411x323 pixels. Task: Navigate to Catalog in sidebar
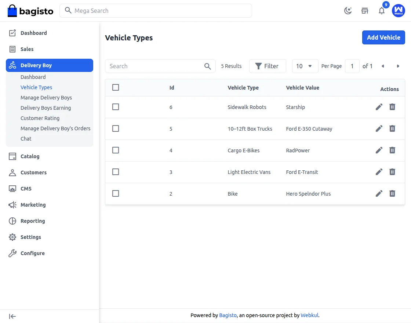[30, 156]
